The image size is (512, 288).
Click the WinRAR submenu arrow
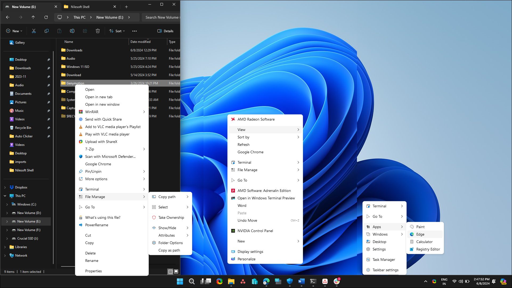[x=144, y=112]
